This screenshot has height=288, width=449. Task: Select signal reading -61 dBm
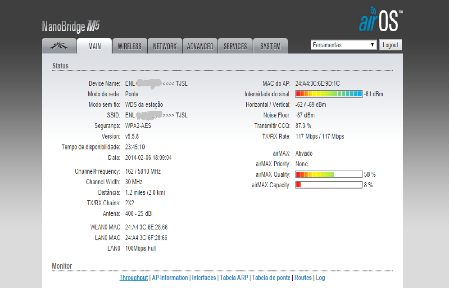(374, 94)
